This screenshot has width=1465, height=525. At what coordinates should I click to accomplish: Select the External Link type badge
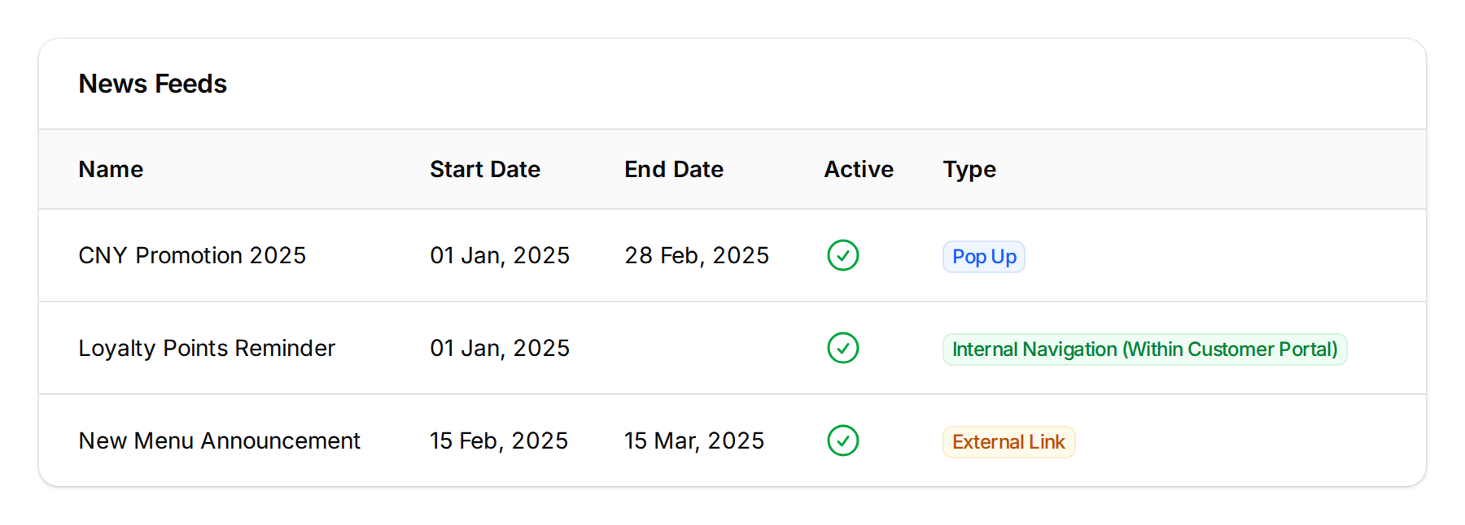pos(1008,441)
